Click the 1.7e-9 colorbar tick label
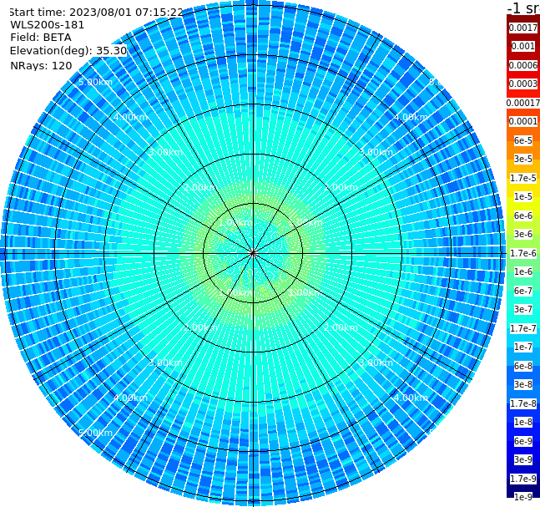The image size is (540, 507). point(523,479)
